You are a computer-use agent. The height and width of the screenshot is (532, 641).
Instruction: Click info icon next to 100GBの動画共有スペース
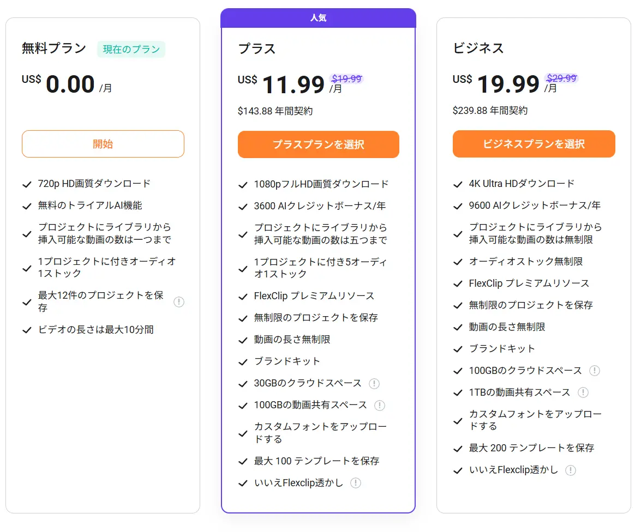(380, 406)
